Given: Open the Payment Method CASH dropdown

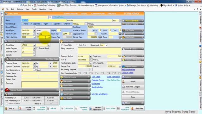Looking at the screenshot, I should [91, 56].
